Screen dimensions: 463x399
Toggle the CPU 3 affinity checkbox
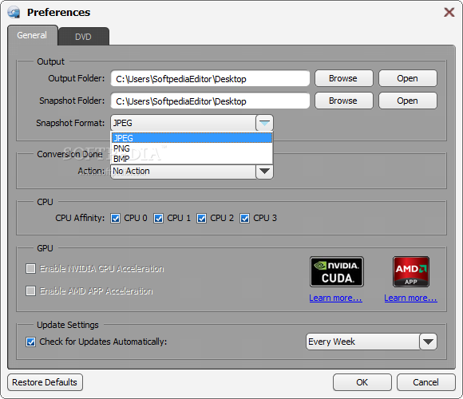coord(244,219)
